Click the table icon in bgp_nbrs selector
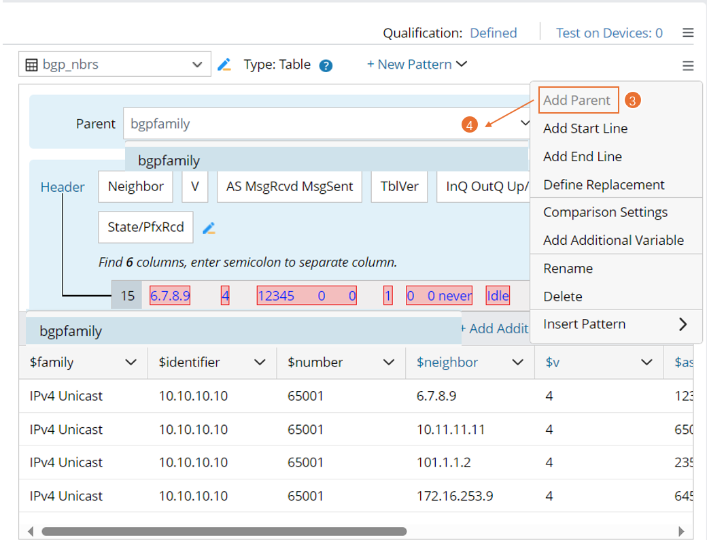 coord(31,65)
